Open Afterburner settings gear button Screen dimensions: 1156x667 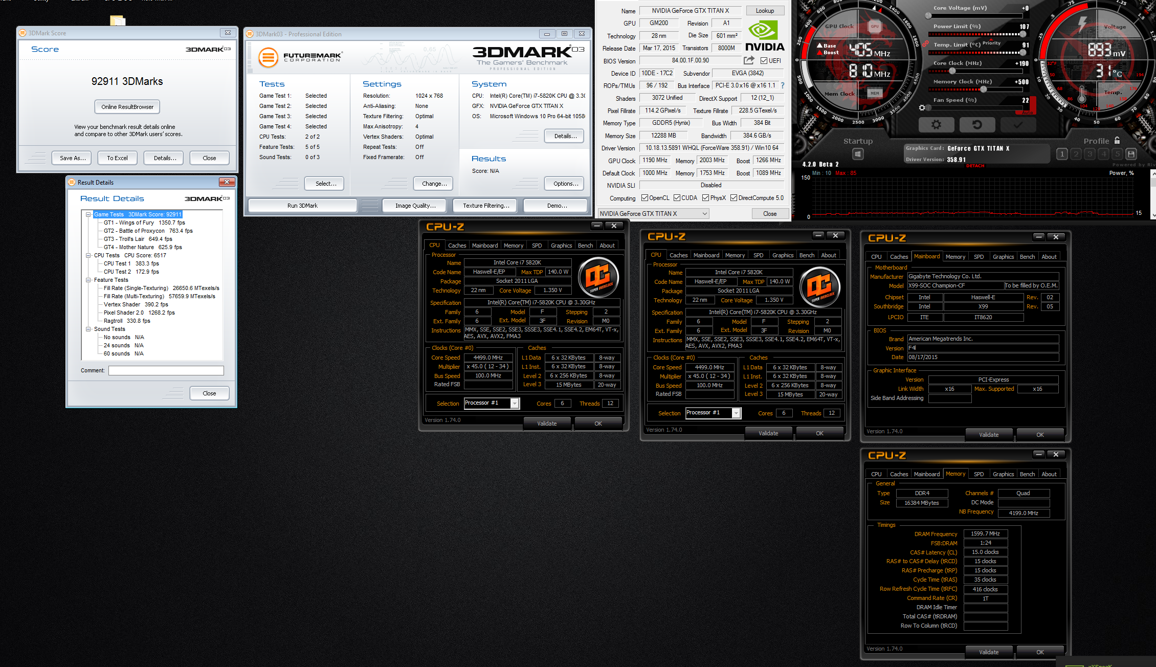click(936, 124)
